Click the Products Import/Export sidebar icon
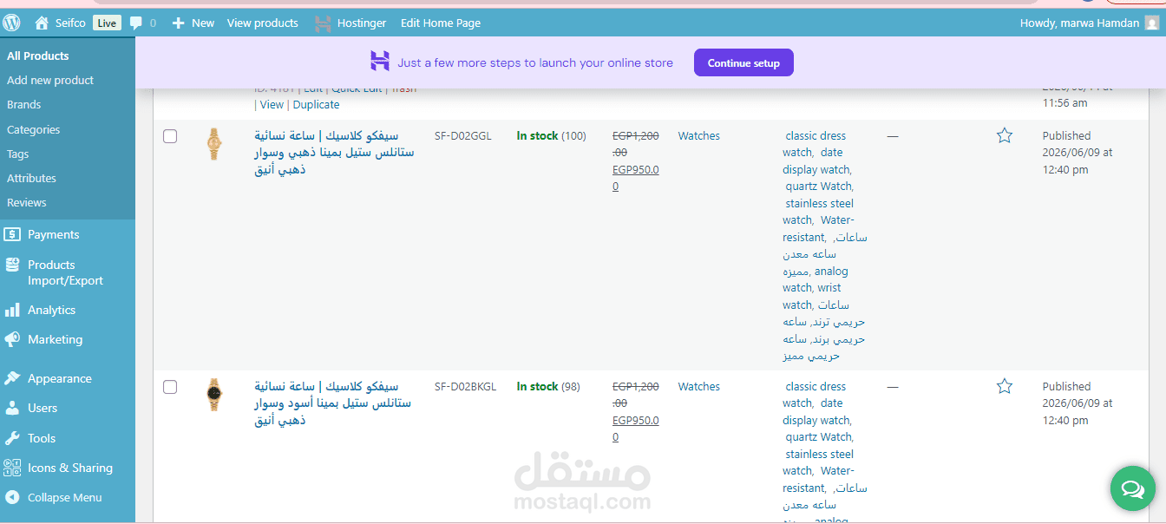1166x524 pixels. pos(13,265)
